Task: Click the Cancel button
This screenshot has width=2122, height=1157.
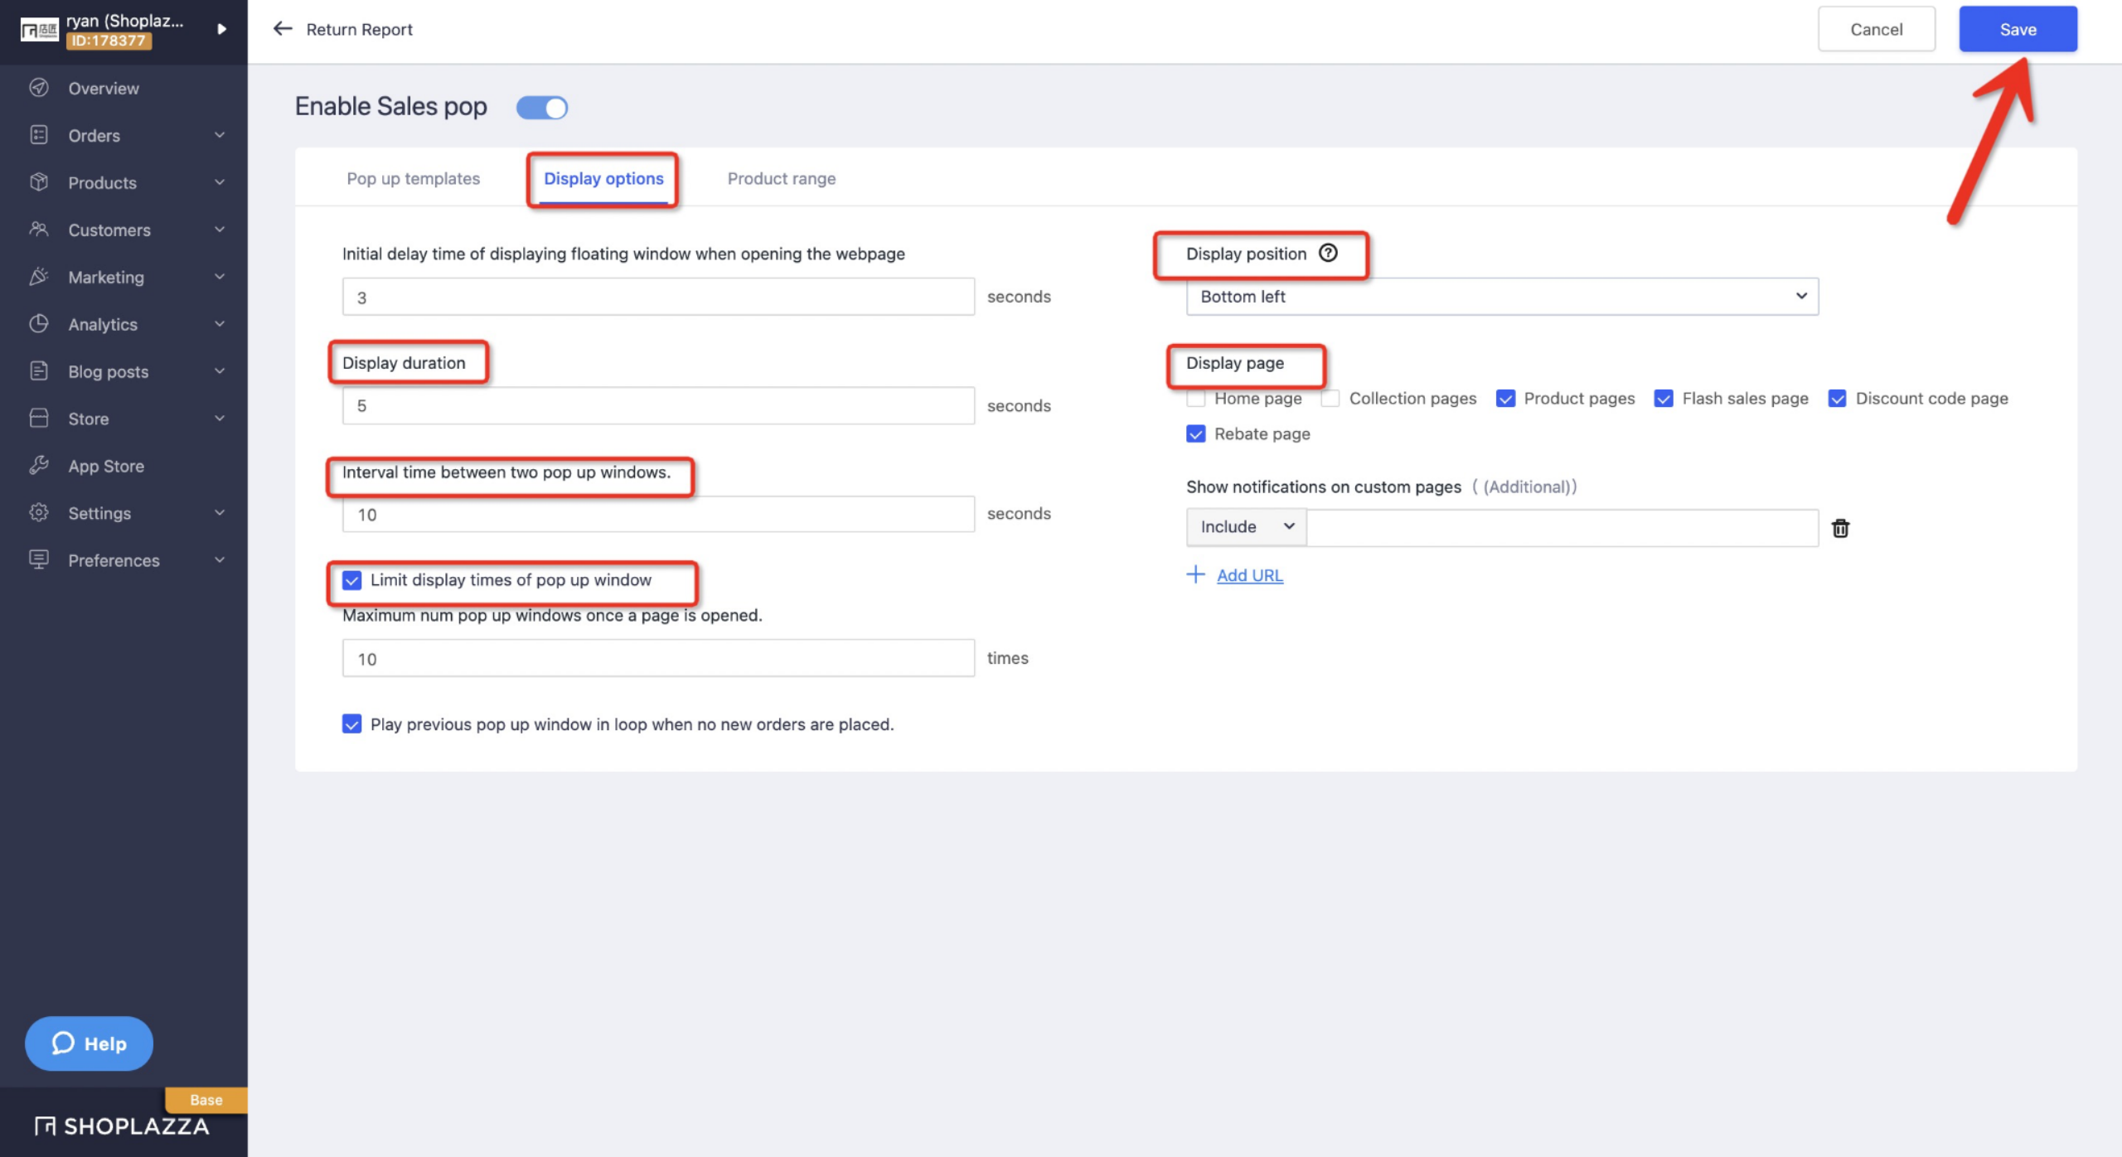Action: click(1877, 29)
